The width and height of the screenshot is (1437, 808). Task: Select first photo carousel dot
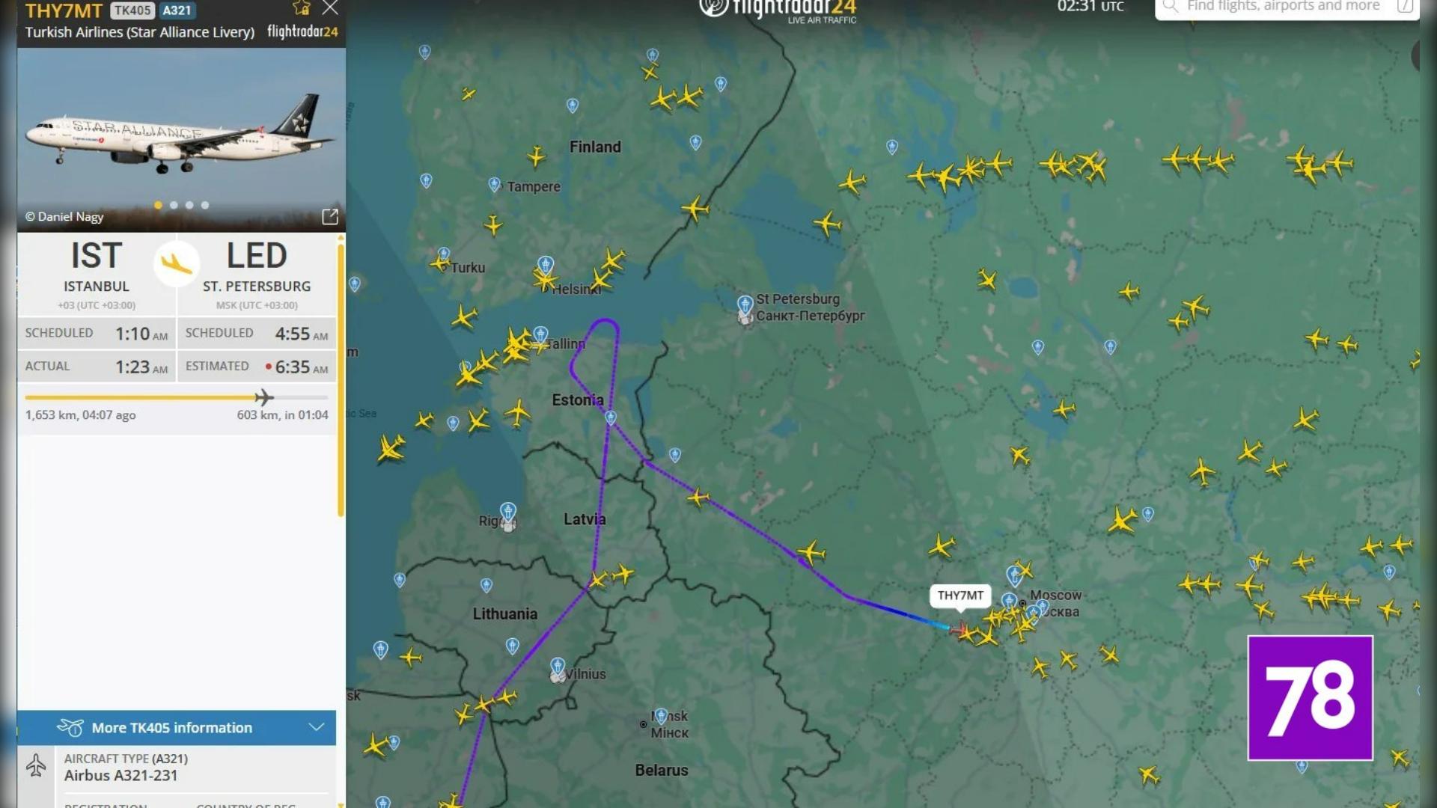[158, 205]
